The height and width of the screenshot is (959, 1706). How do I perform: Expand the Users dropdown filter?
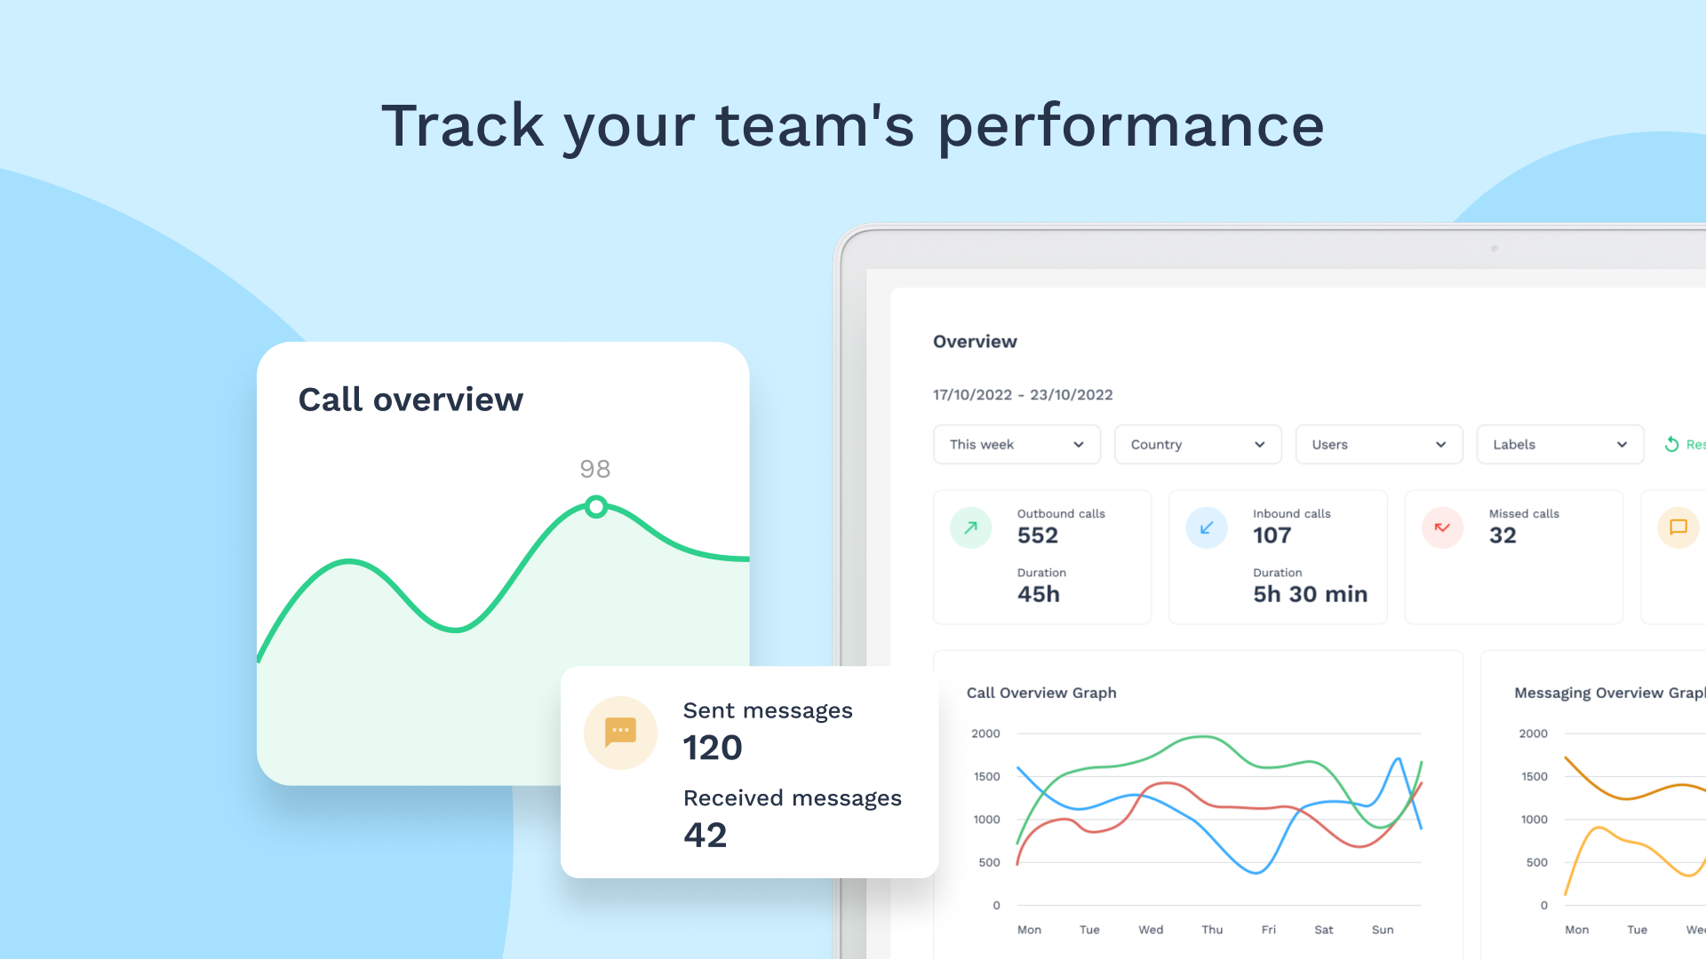click(1379, 444)
